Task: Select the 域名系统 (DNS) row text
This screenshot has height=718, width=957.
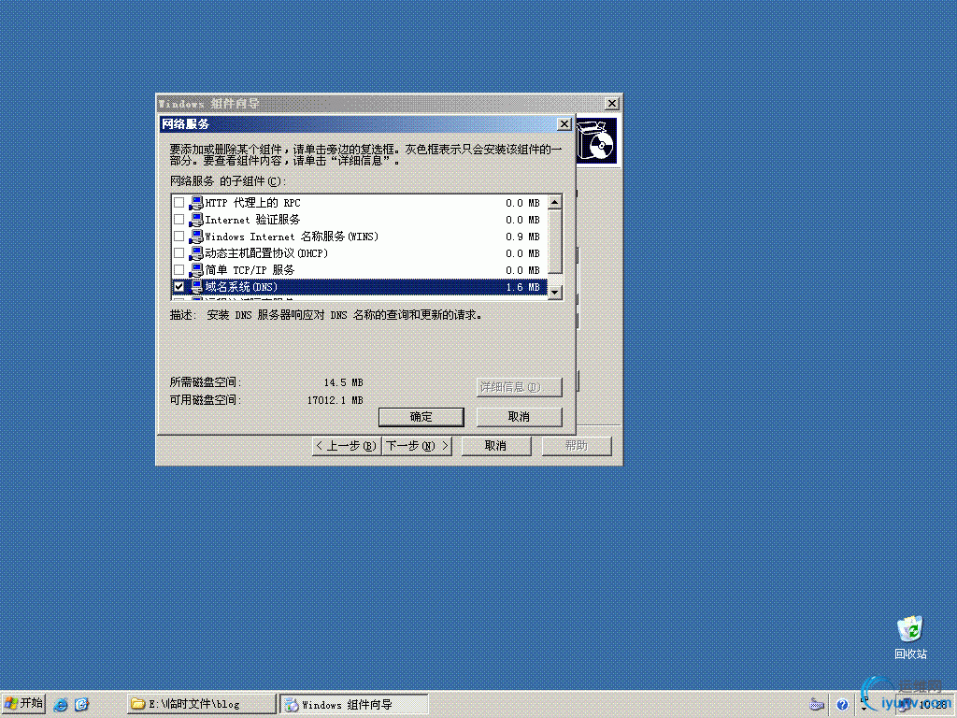Action: click(241, 287)
